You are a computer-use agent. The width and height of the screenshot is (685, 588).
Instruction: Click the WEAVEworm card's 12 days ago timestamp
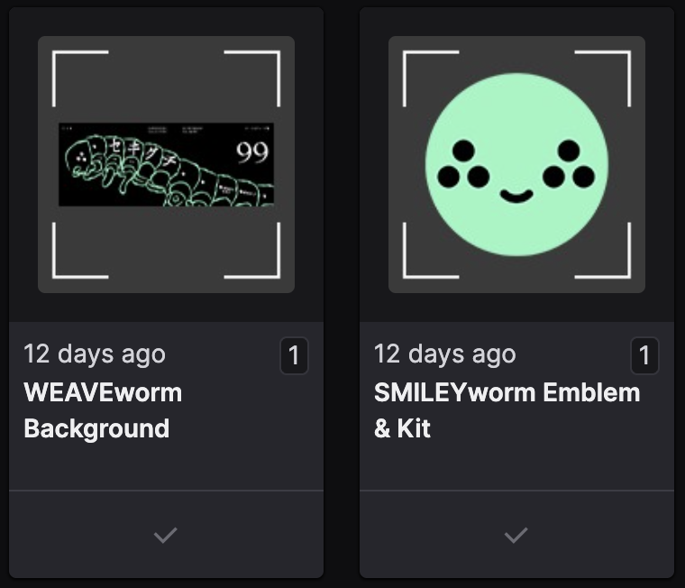95,354
